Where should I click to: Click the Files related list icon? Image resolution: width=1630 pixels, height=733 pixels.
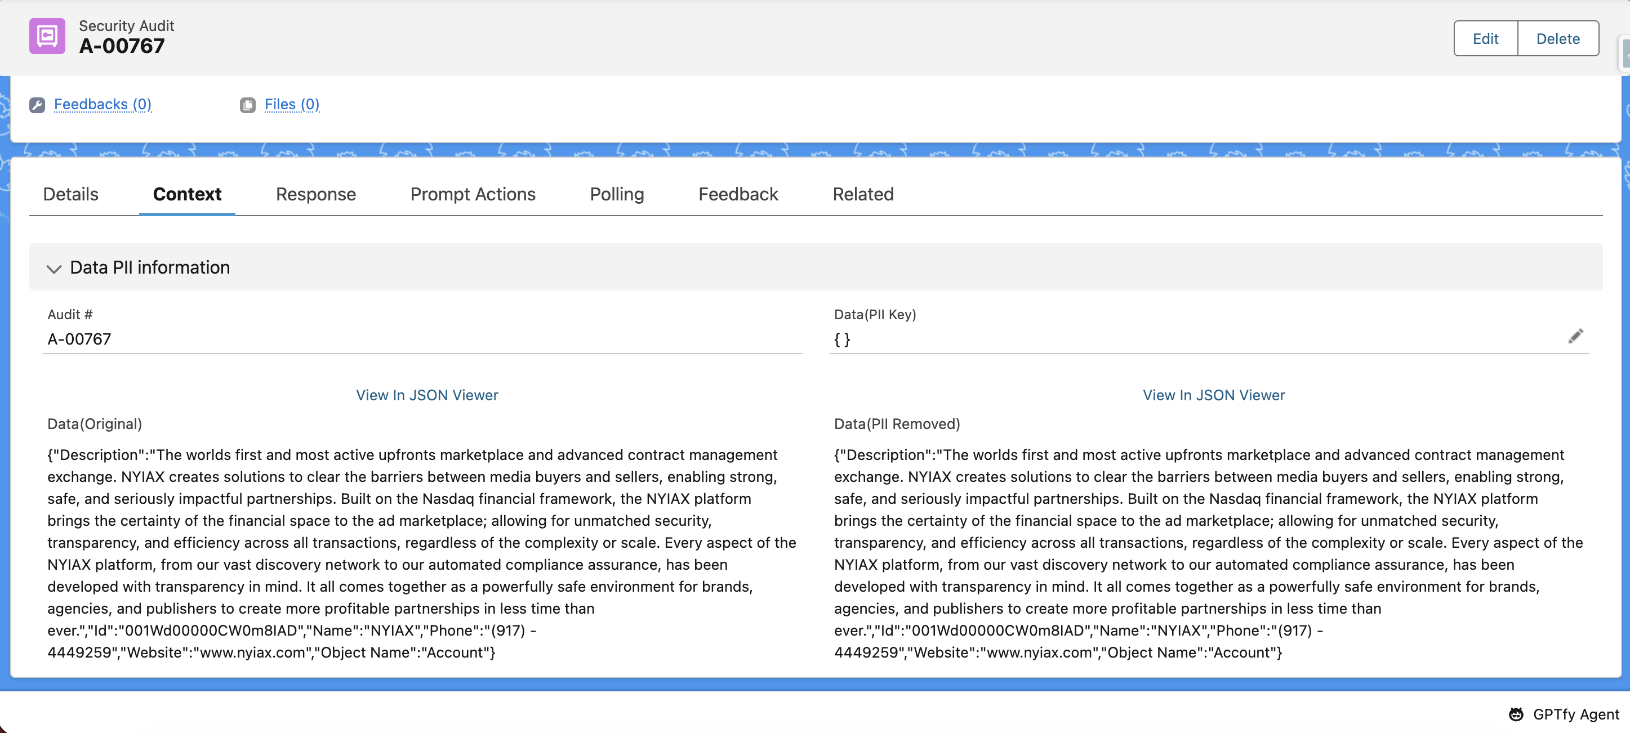247,105
